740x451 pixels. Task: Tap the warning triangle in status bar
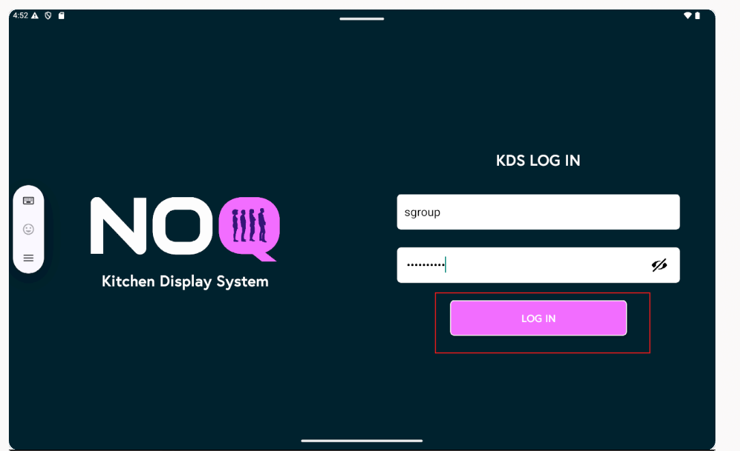(x=35, y=15)
